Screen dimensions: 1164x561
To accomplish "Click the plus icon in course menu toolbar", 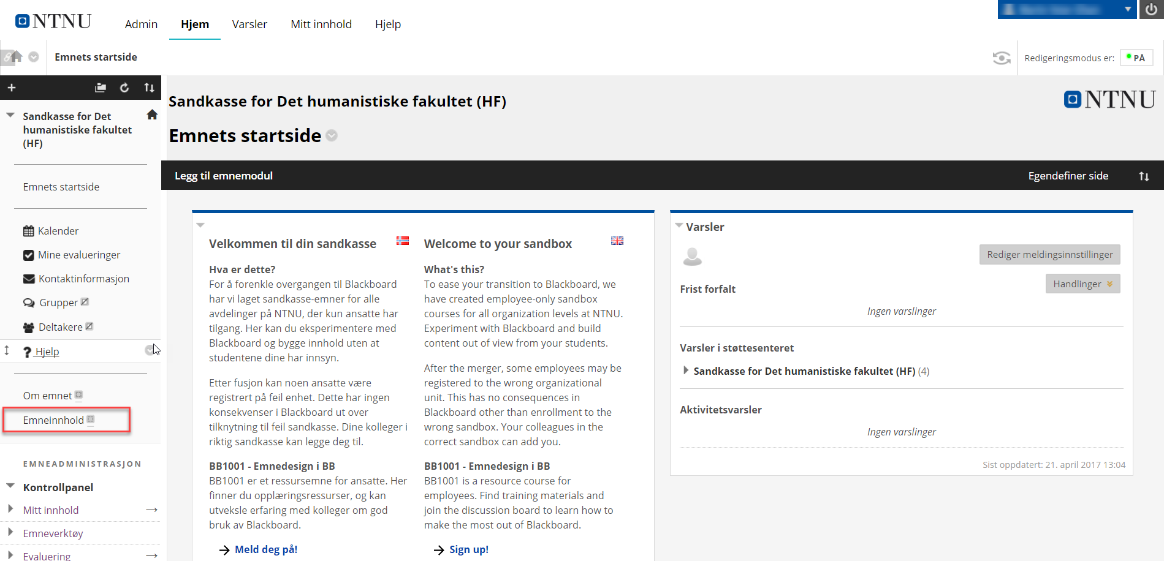I will coord(12,88).
